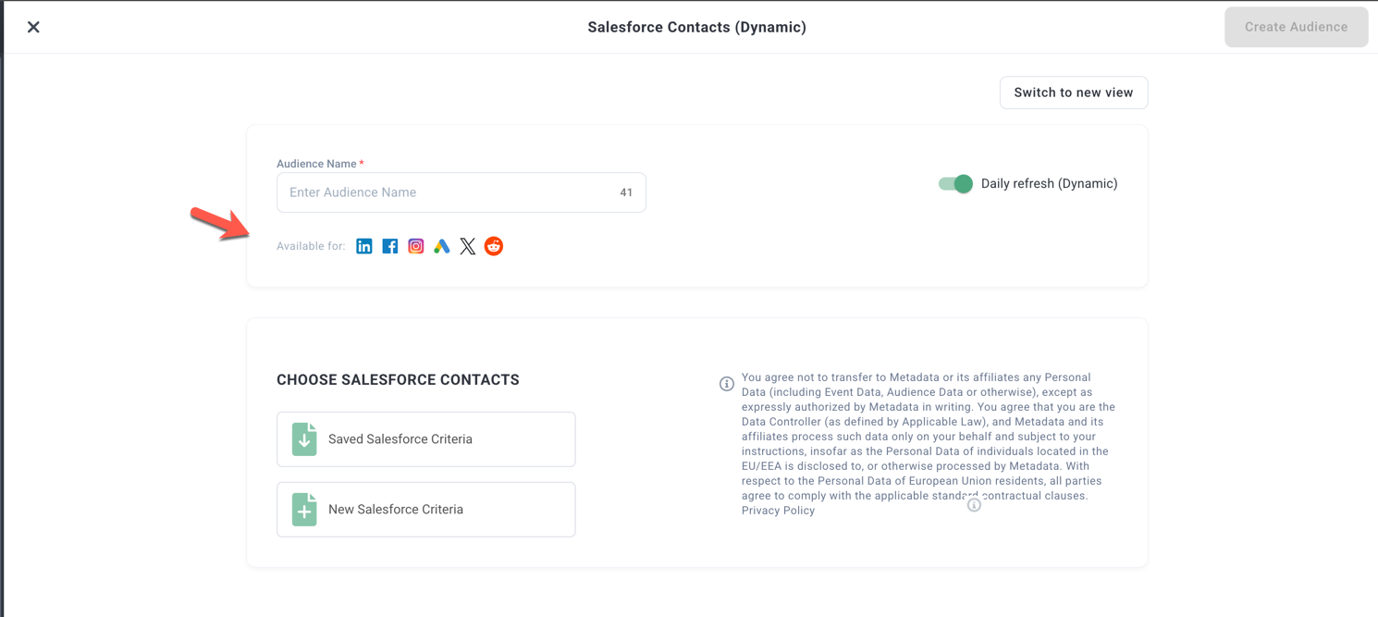Image resolution: width=1378 pixels, height=617 pixels.
Task: Click the Create Audience button
Action: point(1296,27)
